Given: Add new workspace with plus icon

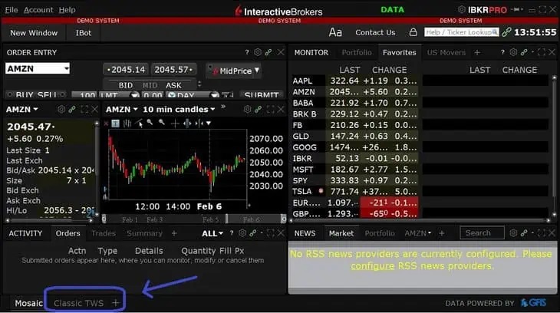Looking at the screenshot, I should click(x=115, y=303).
